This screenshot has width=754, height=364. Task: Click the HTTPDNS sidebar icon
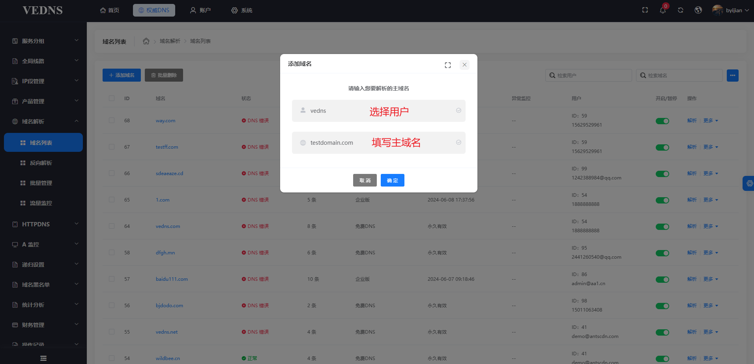click(x=15, y=224)
